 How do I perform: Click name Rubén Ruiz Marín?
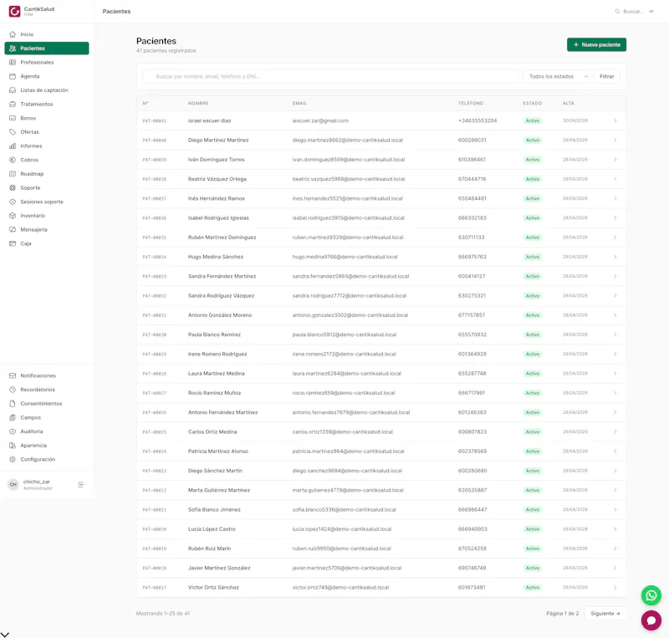click(x=210, y=549)
